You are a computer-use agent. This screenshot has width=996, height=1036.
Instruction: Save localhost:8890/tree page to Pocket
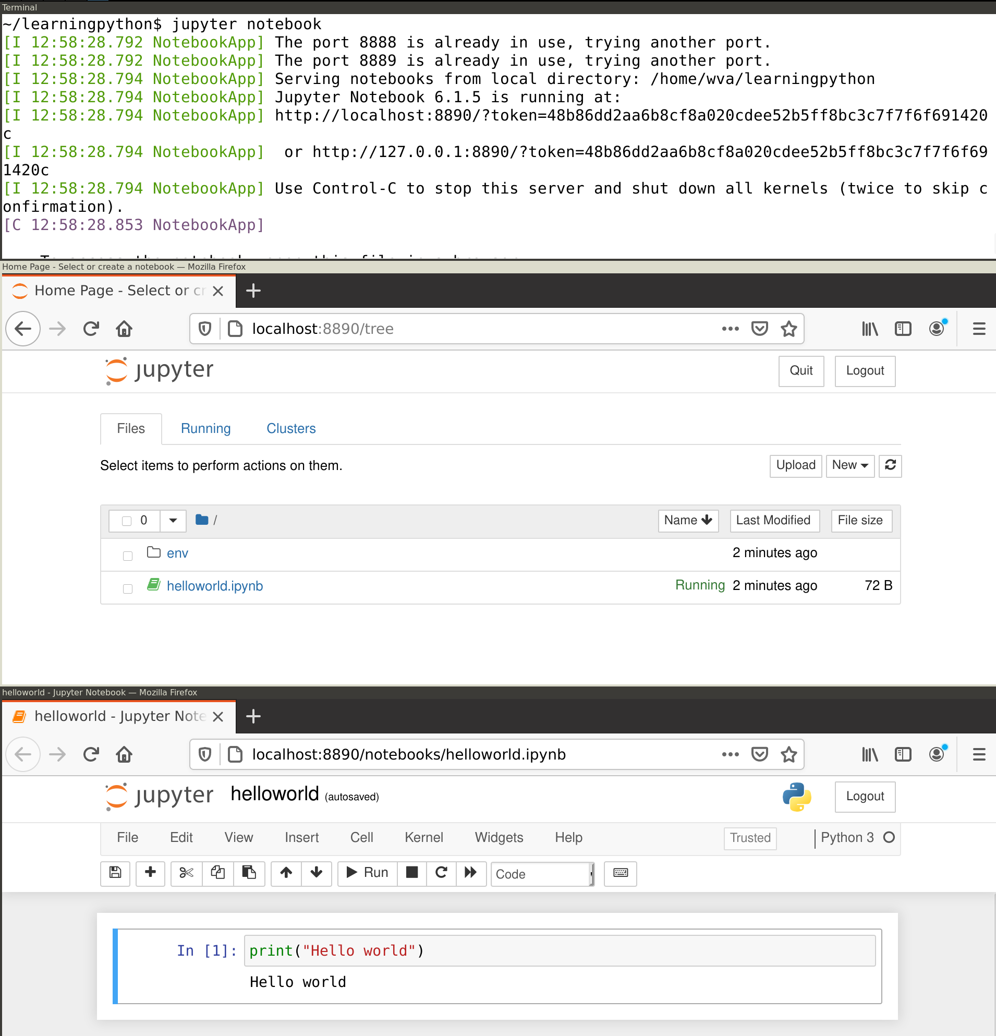coord(759,329)
